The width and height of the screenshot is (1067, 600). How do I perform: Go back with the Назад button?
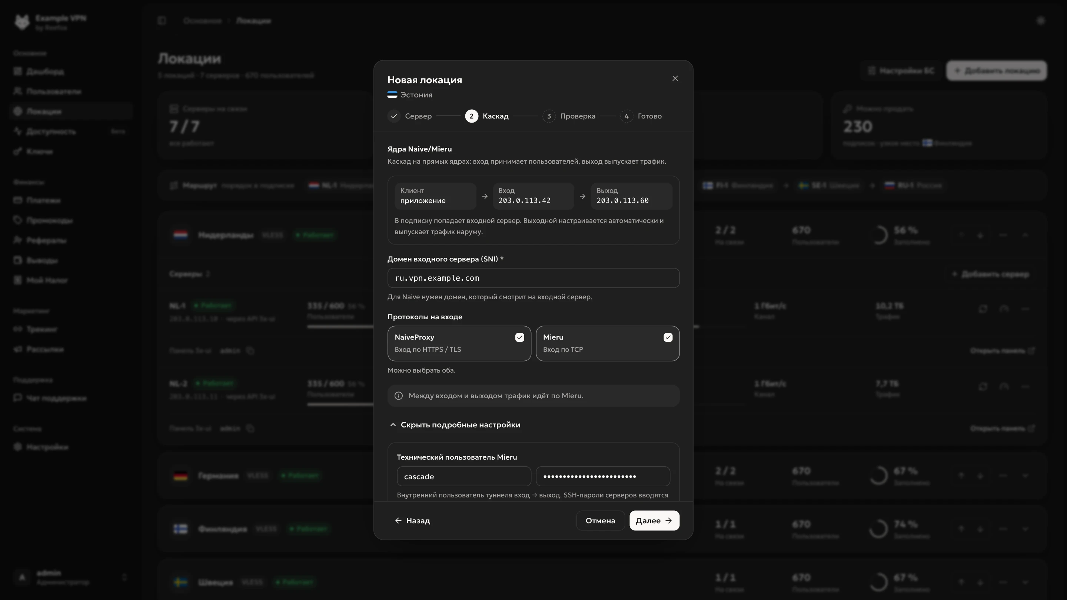click(412, 520)
